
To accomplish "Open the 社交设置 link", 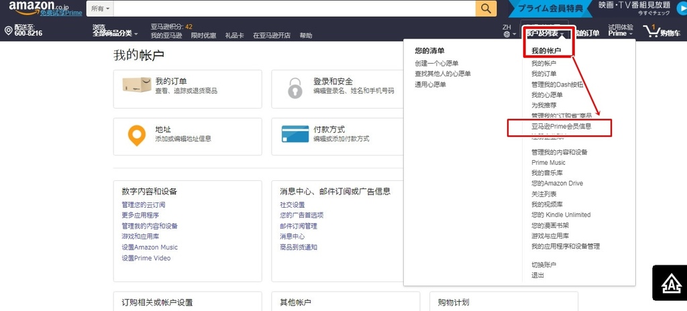I will 293,204.
